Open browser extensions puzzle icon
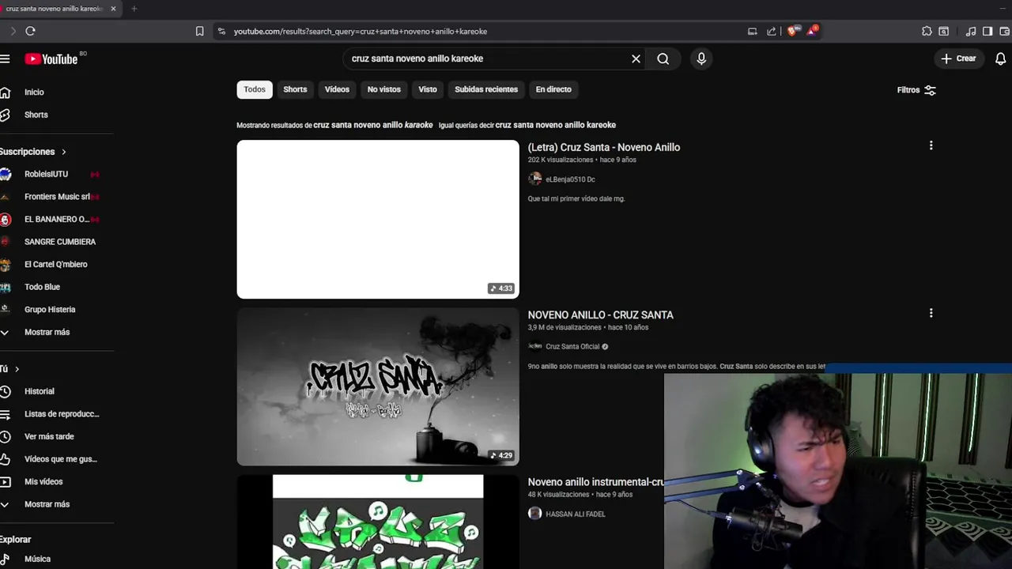1012x569 pixels. pos(927,32)
